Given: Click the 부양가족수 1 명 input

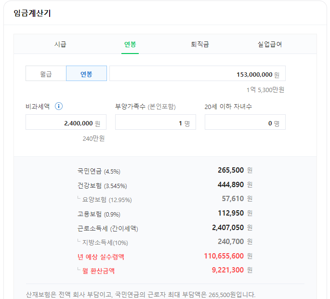Looking at the screenshot, I should click(x=156, y=122).
